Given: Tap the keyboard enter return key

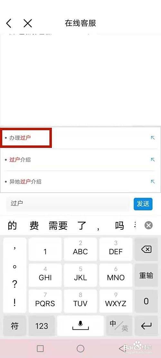Looking at the screenshot, I should coord(146,326).
